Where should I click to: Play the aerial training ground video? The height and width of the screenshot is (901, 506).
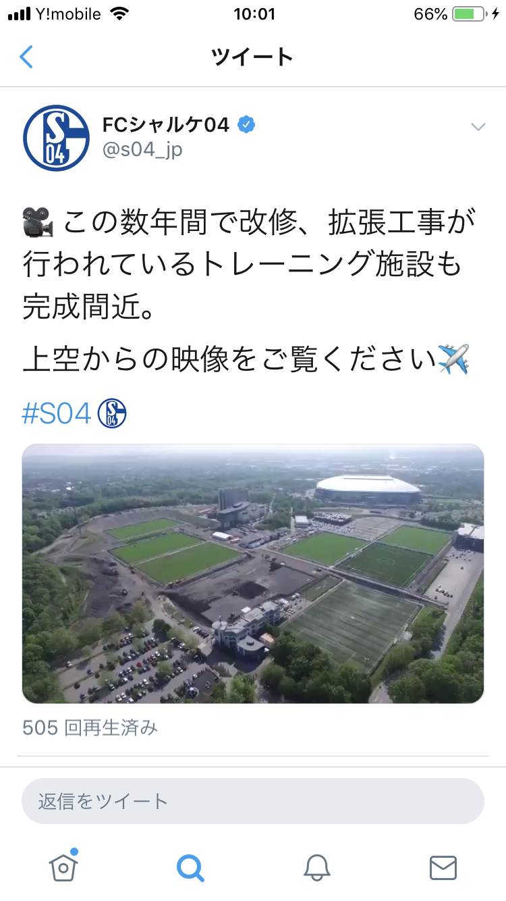[x=253, y=573]
